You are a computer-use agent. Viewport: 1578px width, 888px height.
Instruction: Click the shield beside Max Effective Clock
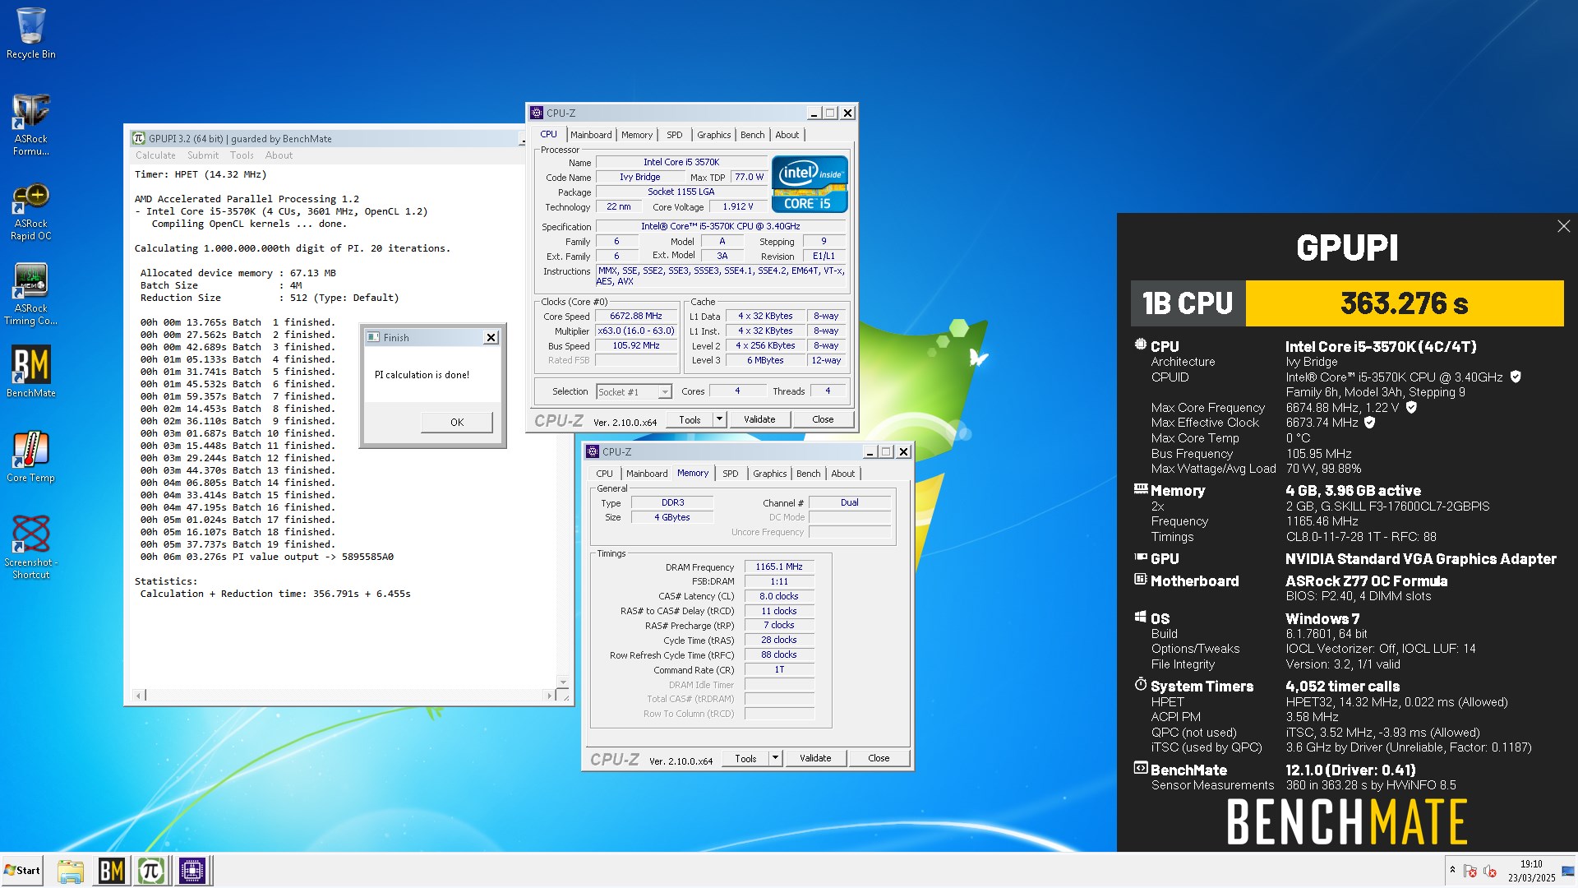pos(1369,423)
